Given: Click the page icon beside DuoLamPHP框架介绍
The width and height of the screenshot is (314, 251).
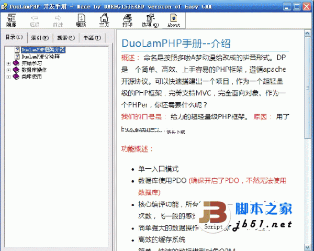Looking at the screenshot, I should [x=17, y=50].
